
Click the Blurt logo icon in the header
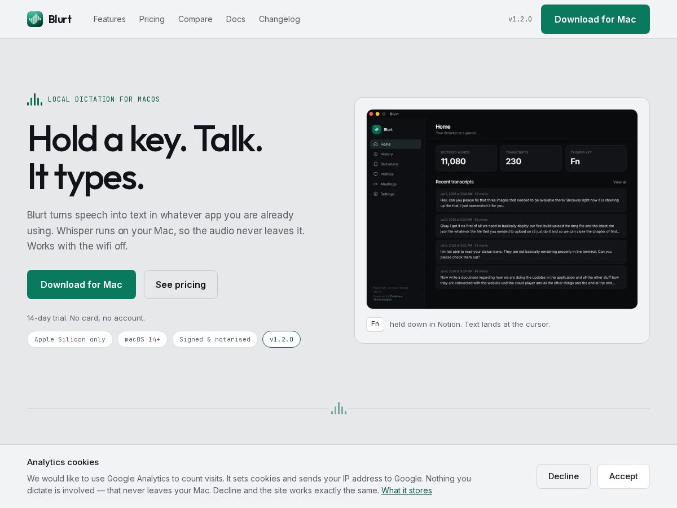pos(35,19)
